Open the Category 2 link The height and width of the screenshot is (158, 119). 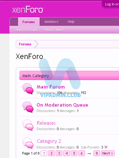tap(49, 141)
